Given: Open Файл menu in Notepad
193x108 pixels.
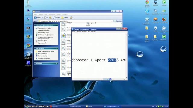Looking at the screenshot, I should point(74,31).
